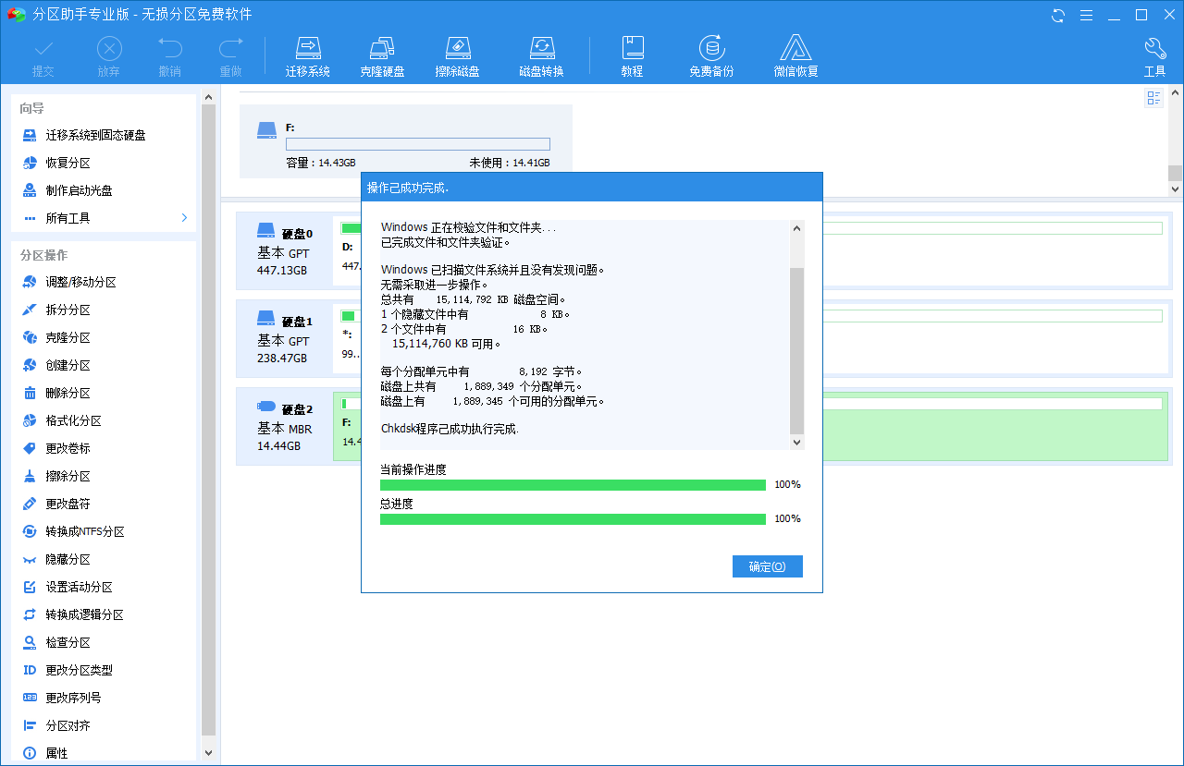1184x766 pixels.
Task: Click the F: capacity usage bar
Action: click(x=418, y=144)
